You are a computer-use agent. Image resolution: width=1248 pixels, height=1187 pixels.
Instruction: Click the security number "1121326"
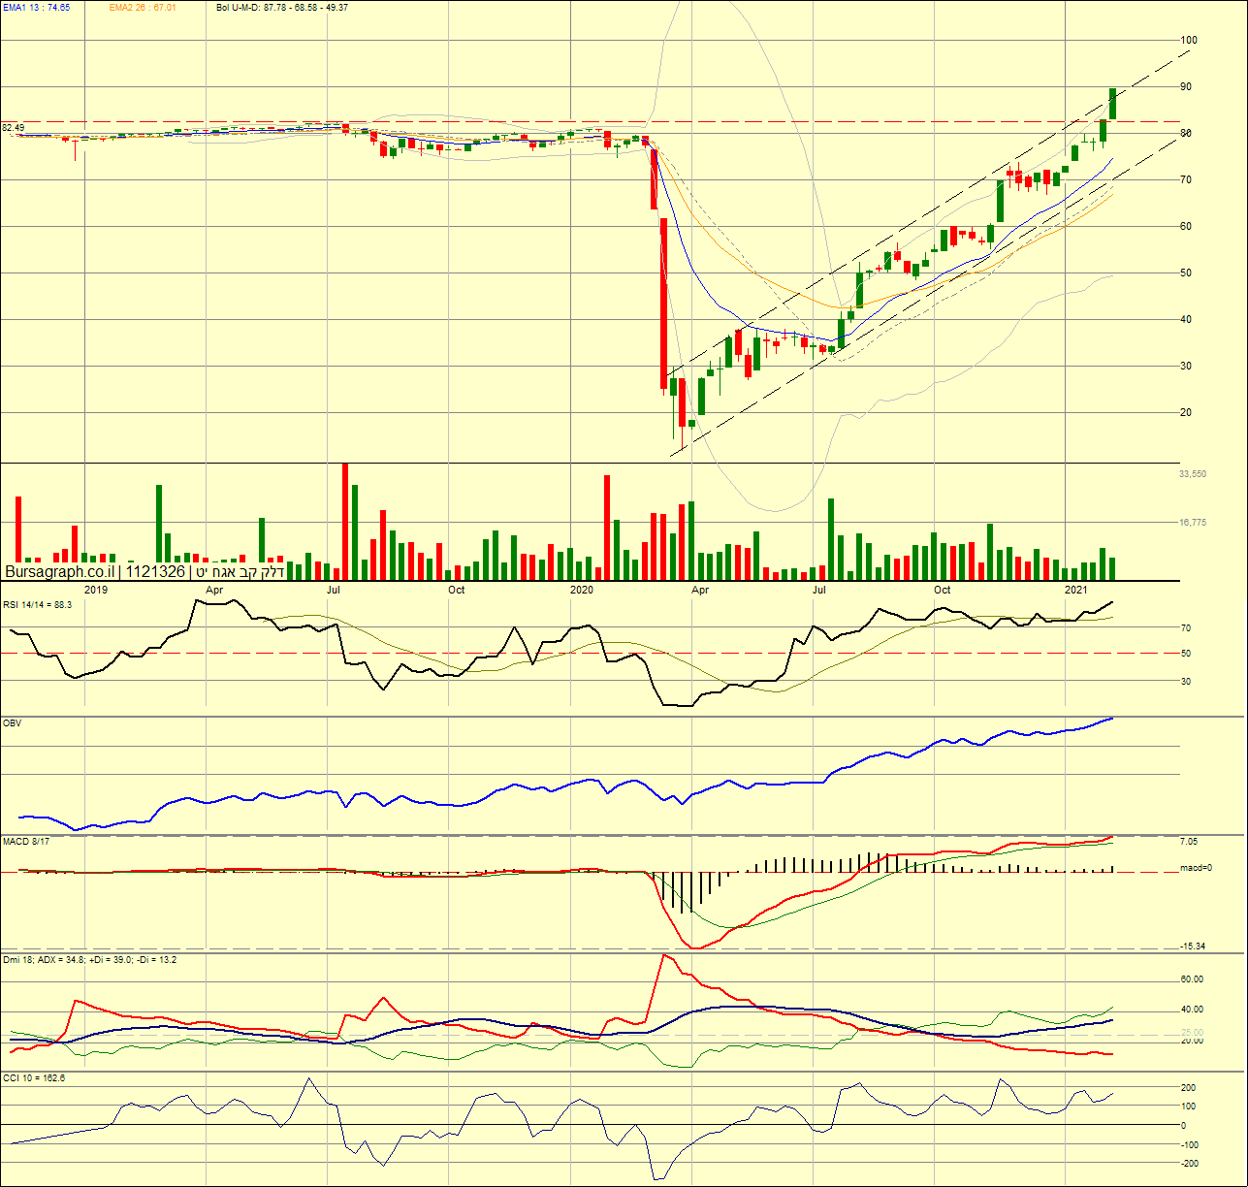pos(155,572)
